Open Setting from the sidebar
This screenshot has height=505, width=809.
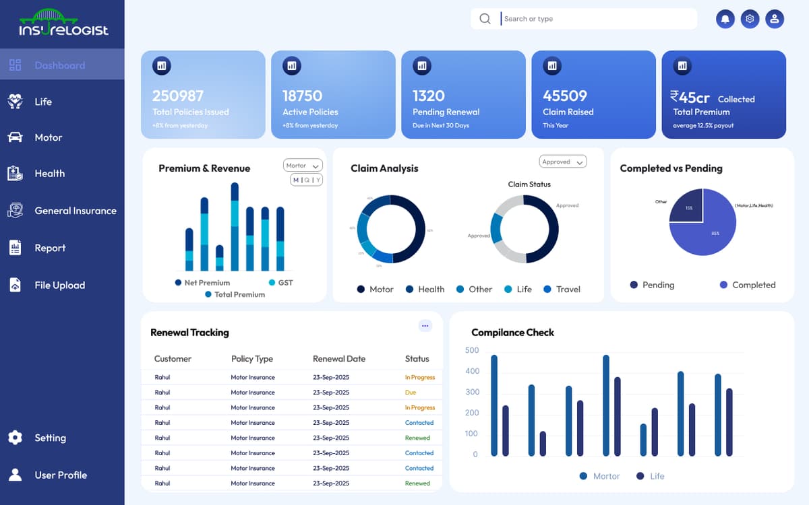49,438
